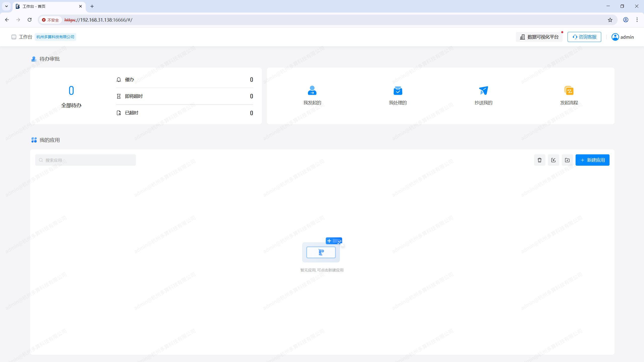Bookmark this page with star icon

click(x=610, y=20)
